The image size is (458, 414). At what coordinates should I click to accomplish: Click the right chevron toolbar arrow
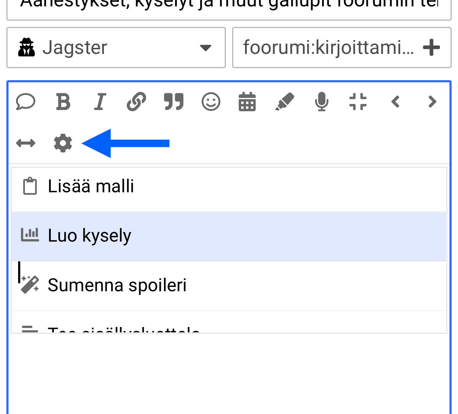pyautogui.click(x=432, y=102)
